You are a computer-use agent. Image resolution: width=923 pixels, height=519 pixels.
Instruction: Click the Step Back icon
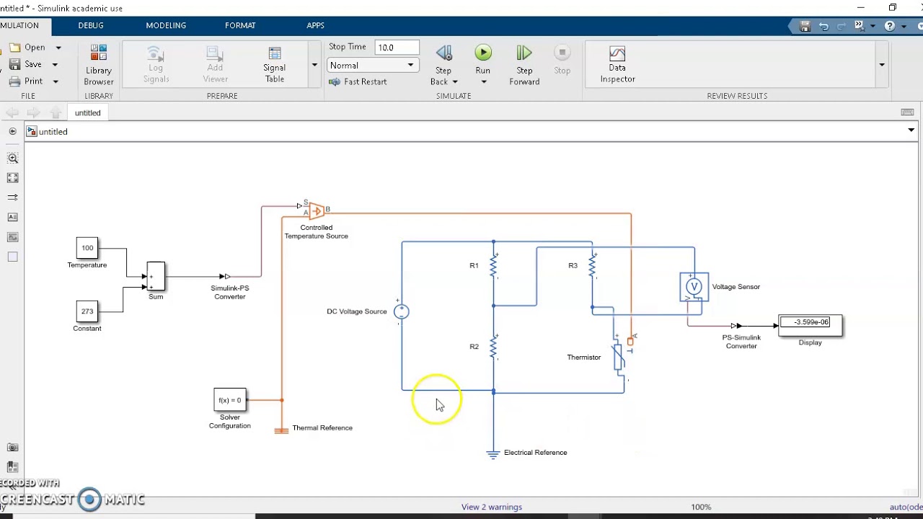click(x=443, y=53)
